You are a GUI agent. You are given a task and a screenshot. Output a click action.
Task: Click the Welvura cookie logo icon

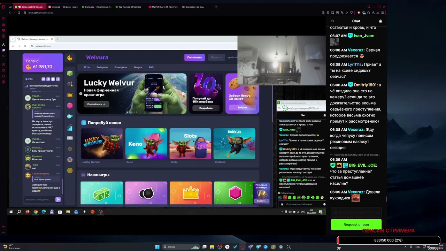[x=70, y=58]
